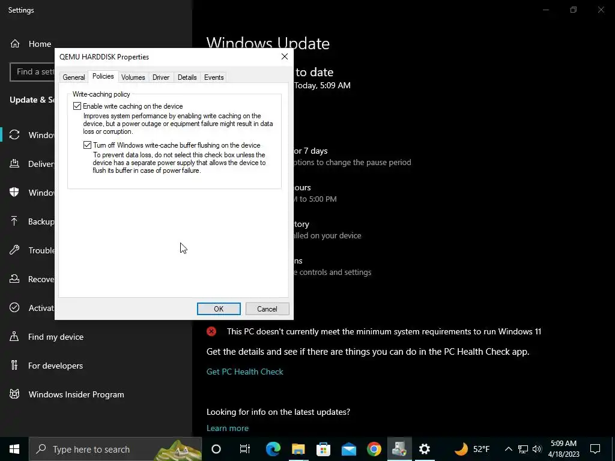Click the Recovery icon in sidebar
The image size is (615, 461).
click(14, 279)
